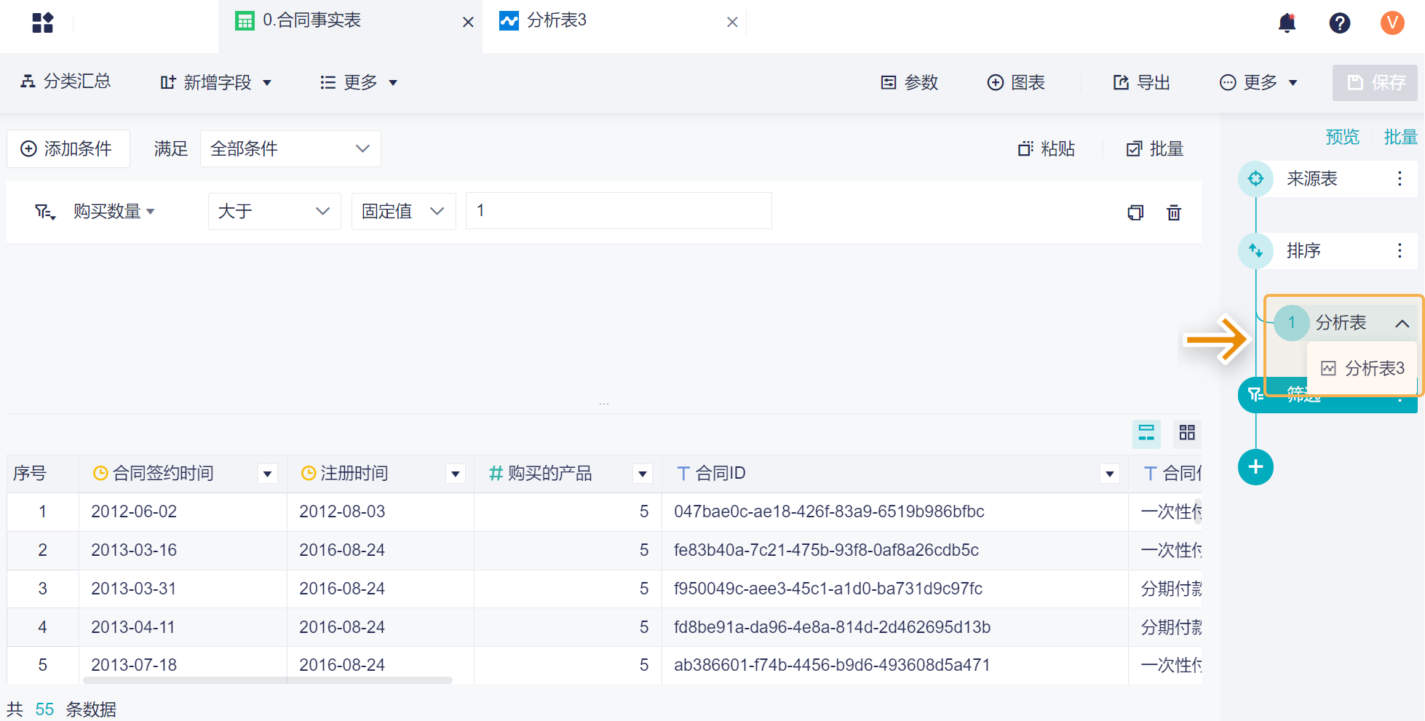Click the 分类汇总 toolbar button
1425x721 pixels.
point(66,81)
